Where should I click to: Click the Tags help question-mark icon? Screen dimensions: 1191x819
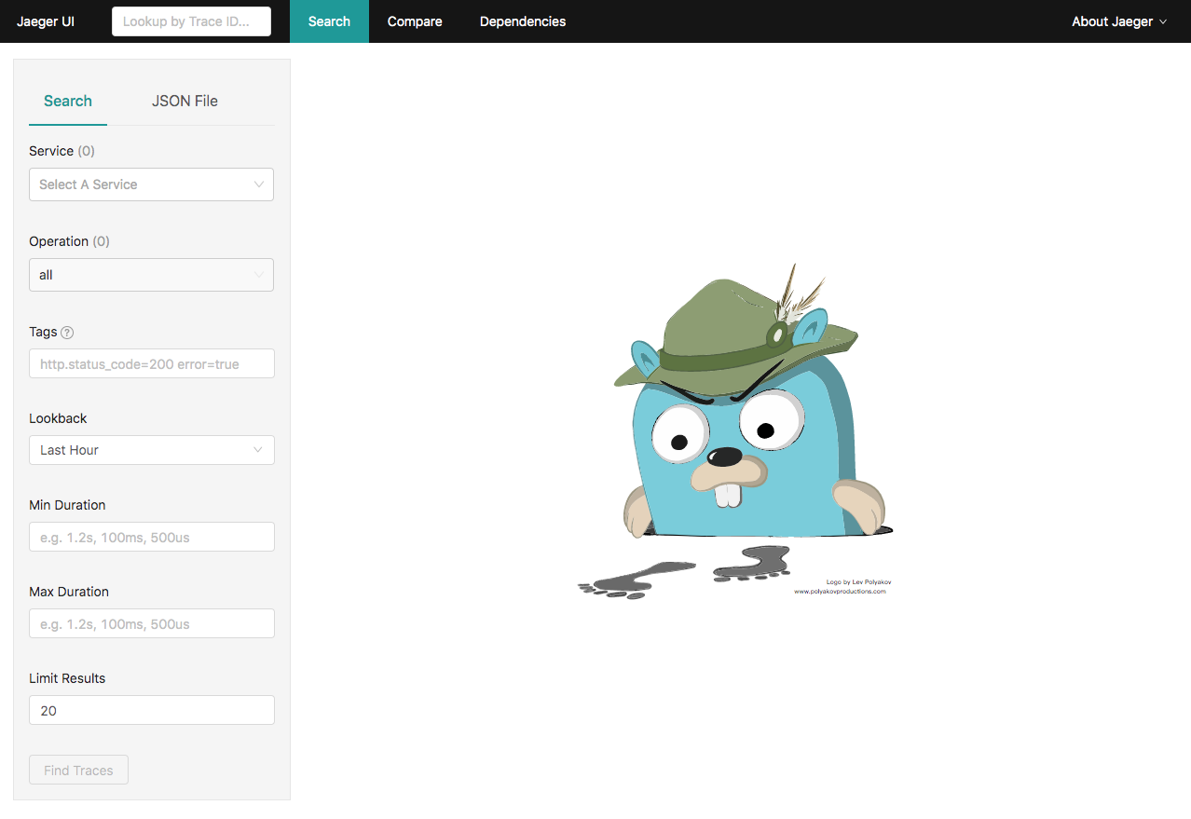click(67, 333)
